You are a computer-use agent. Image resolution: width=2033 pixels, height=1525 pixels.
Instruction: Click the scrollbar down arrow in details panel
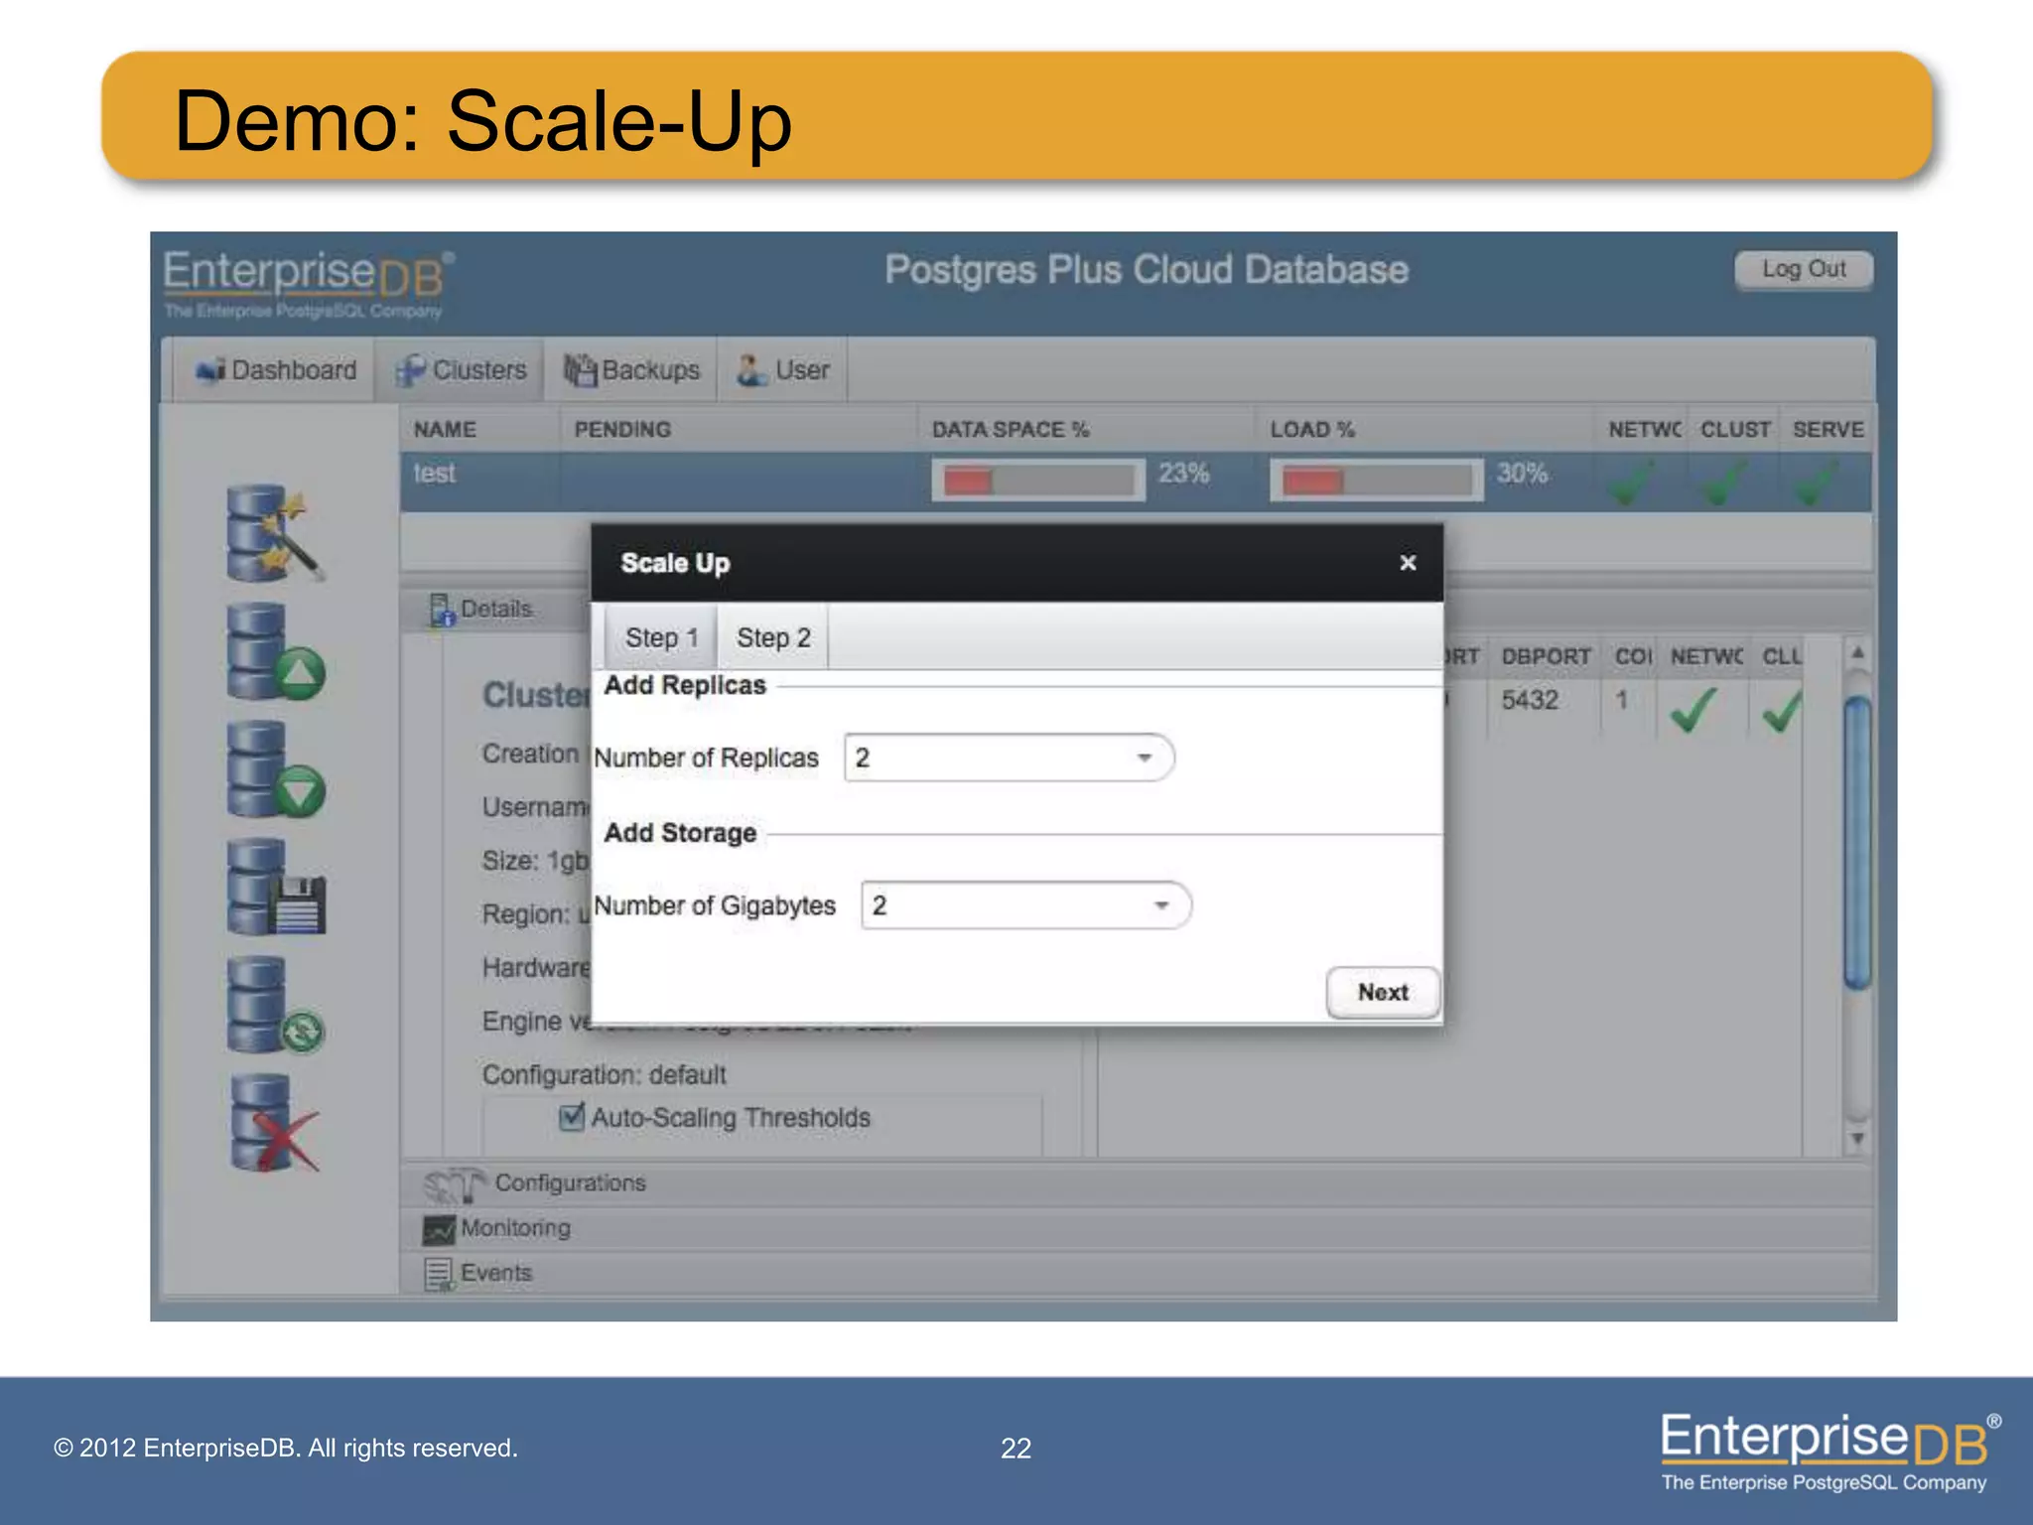click(1857, 1138)
